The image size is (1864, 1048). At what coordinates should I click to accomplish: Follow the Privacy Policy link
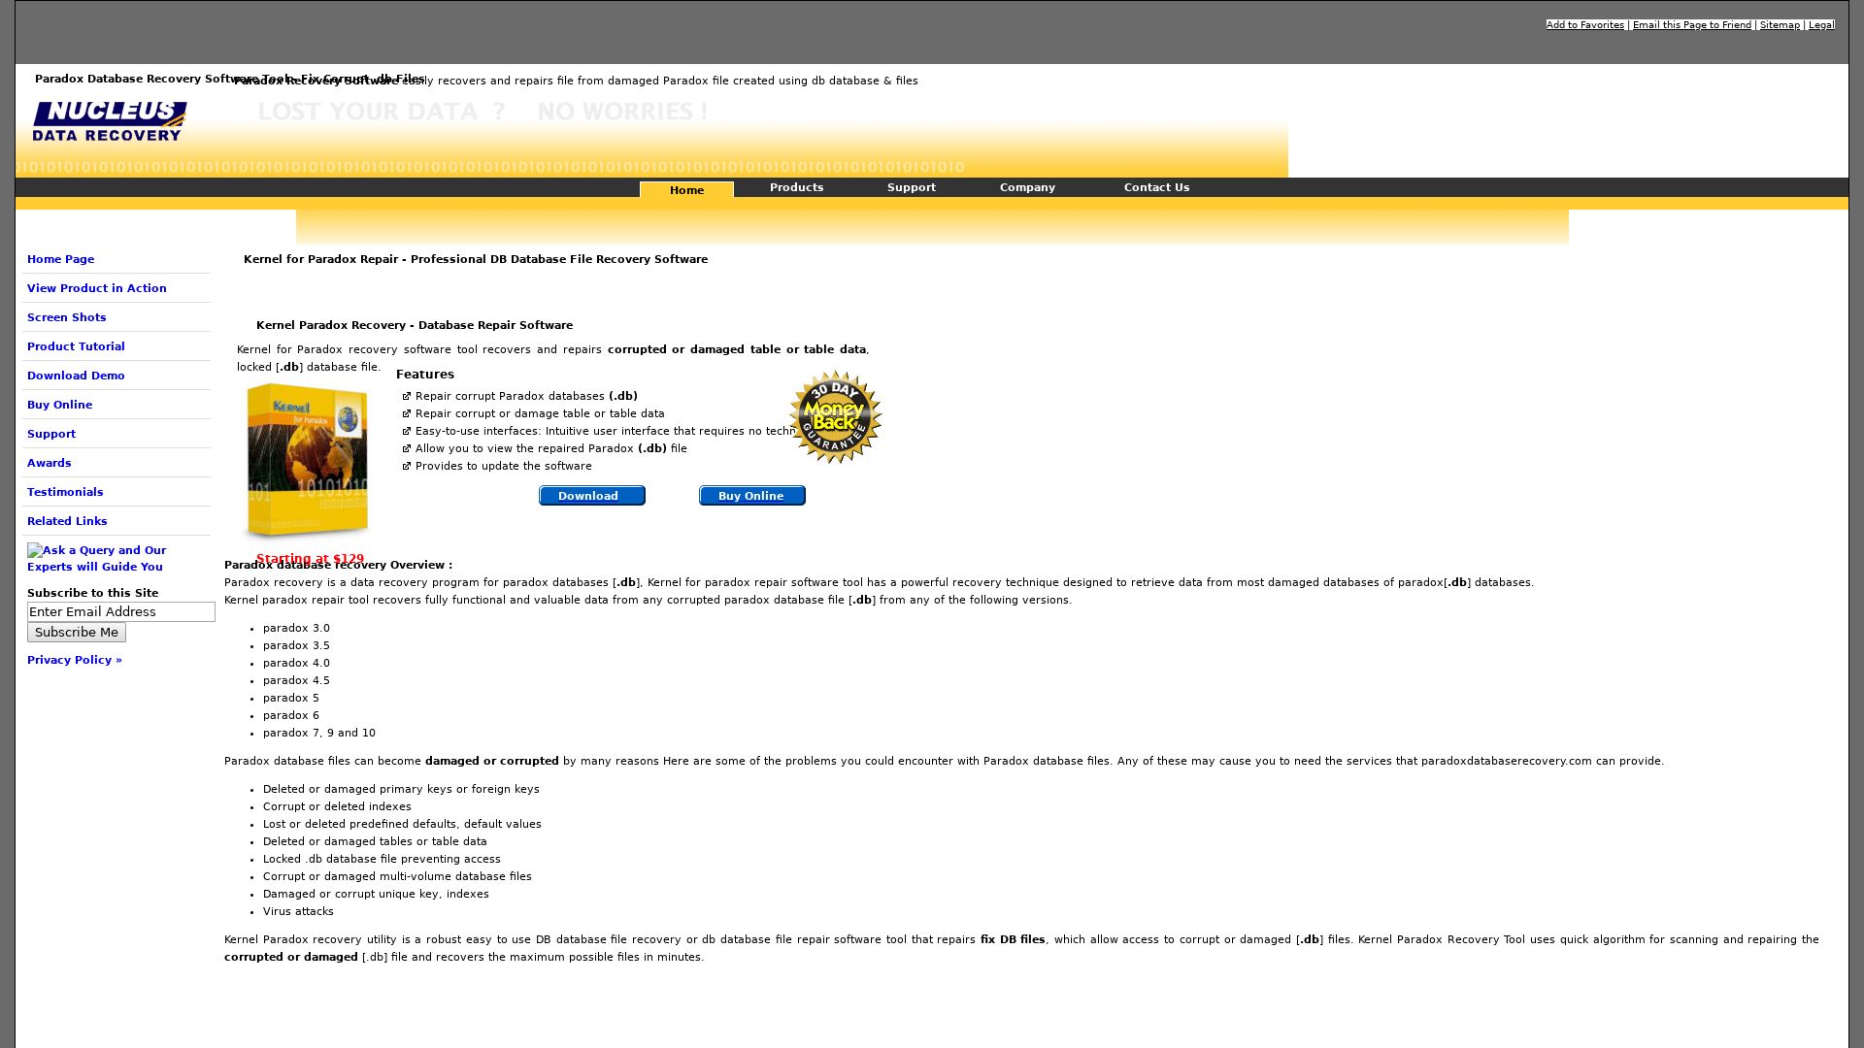(75, 660)
